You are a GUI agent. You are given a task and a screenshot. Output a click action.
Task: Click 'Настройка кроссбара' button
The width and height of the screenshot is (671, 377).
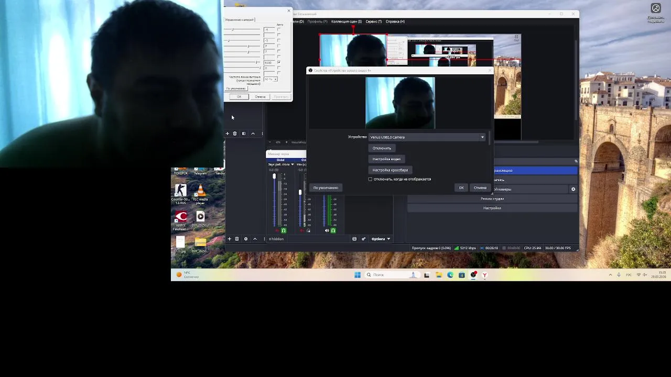click(x=390, y=170)
